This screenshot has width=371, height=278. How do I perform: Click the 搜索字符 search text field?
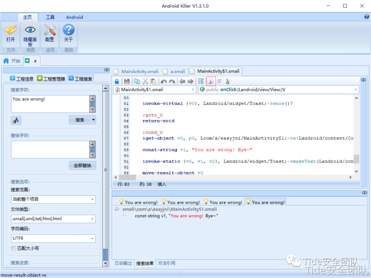pos(50,104)
